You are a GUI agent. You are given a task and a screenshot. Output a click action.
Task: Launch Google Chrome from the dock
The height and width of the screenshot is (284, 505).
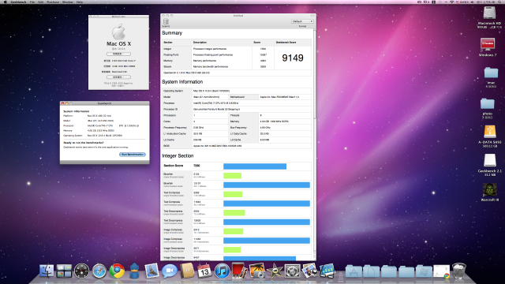pos(117,271)
